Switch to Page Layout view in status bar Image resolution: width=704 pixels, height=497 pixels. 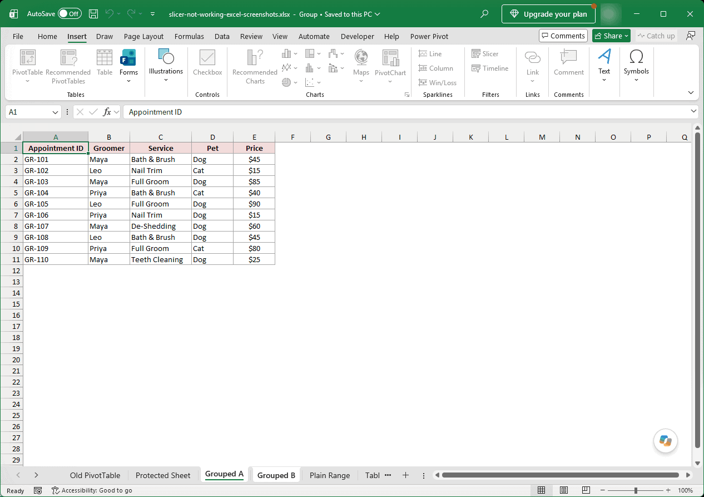(564, 490)
